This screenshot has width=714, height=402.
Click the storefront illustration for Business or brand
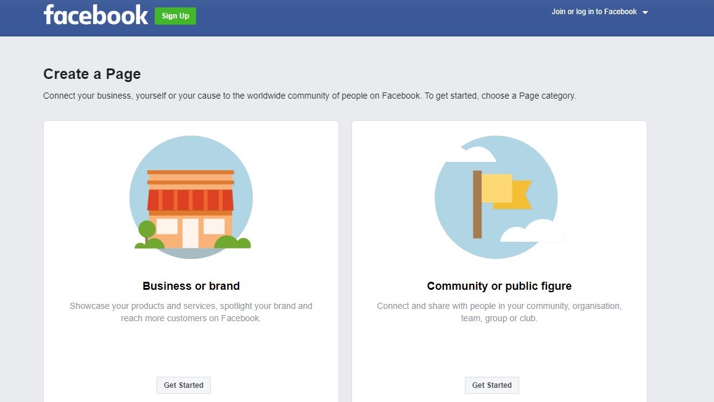pyautogui.click(x=191, y=197)
